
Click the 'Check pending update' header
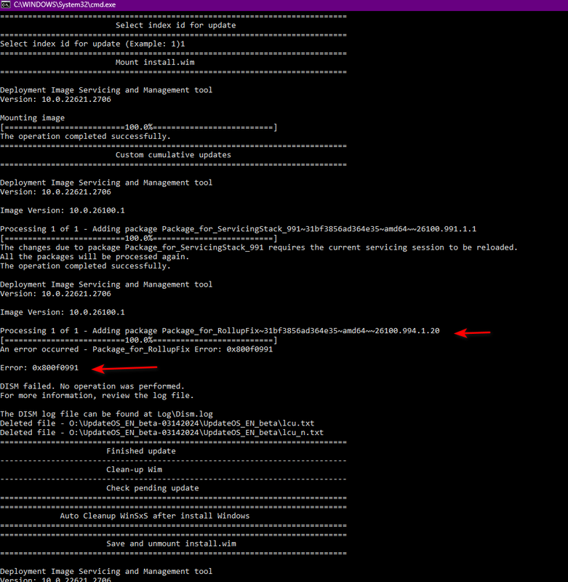(x=153, y=488)
